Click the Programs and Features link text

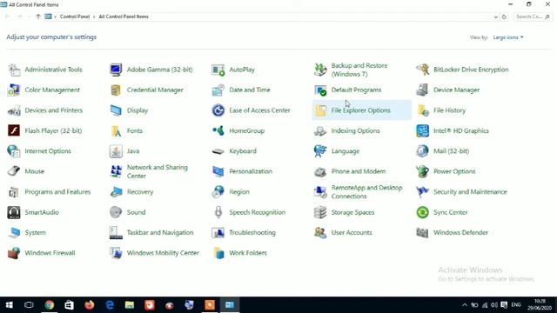pos(57,192)
